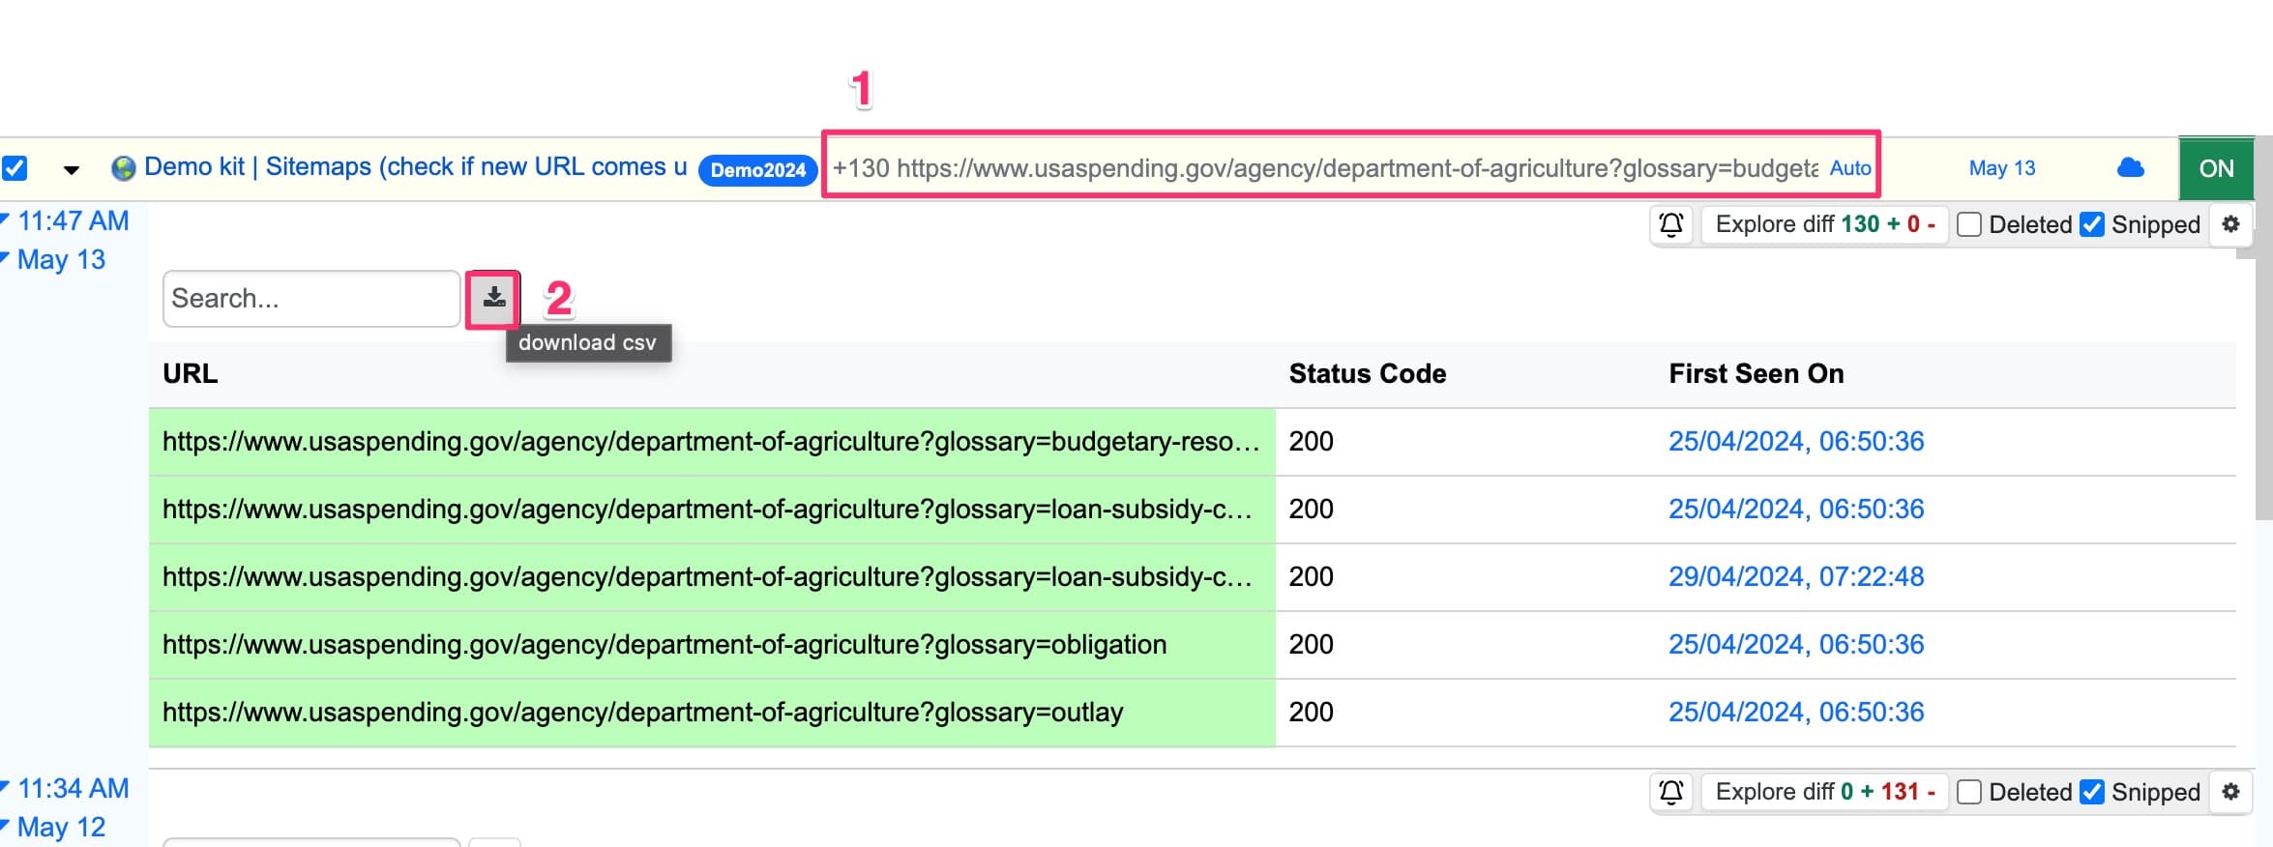Image resolution: width=2273 pixels, height=847 pixels.
Task: Open the settings gear next to Snipped
Action: click(2230, 224)
